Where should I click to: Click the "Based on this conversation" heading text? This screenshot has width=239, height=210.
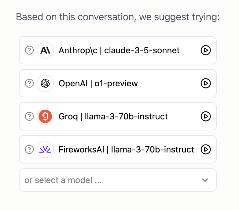tap(118, 17)
